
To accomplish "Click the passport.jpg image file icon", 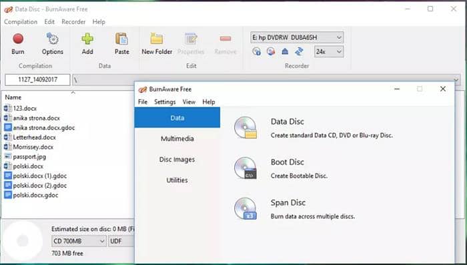I will (x=8, y=156).
